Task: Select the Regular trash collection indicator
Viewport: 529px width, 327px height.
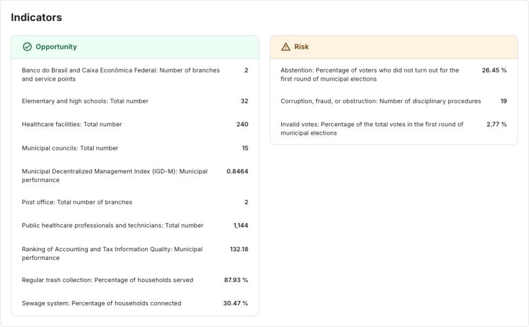Action: coord(107,280)
